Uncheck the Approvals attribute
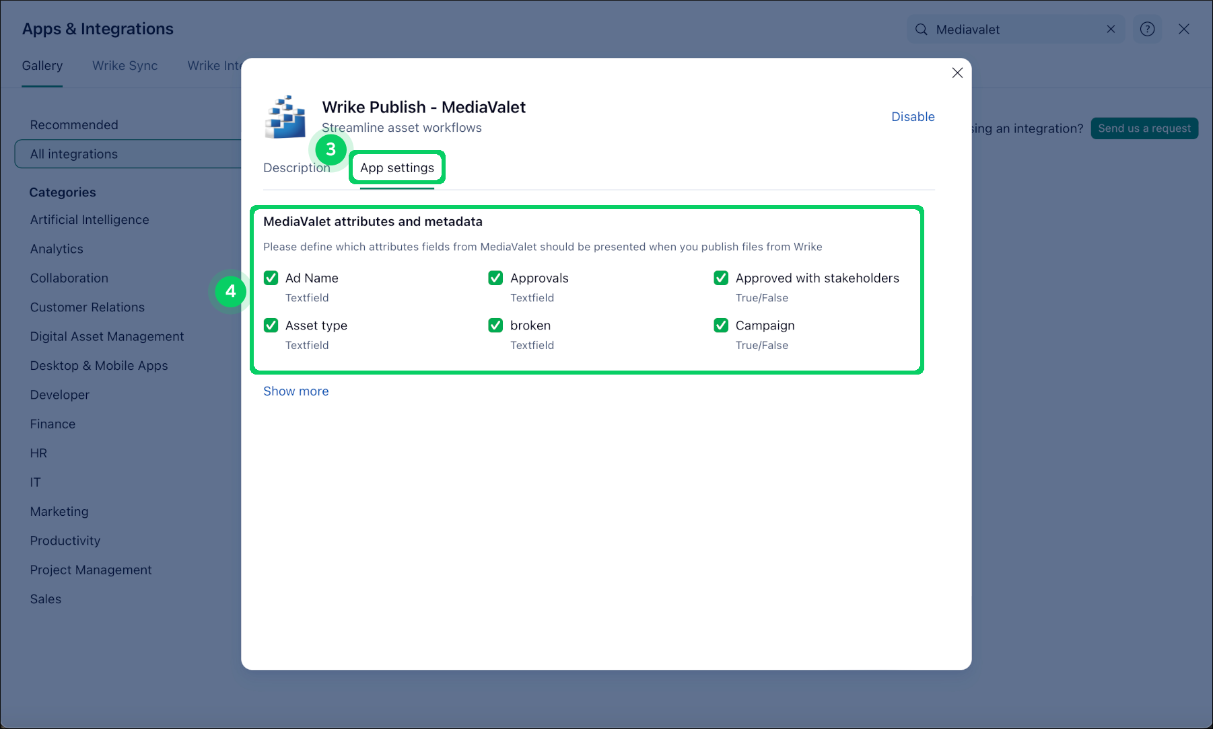The width and height of the screenshot is (1213, 729). pyautogui.click(x=496, y=278)
